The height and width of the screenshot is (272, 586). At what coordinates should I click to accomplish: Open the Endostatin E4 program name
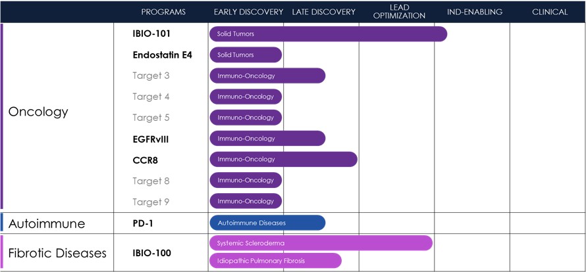tap(162, 55)
